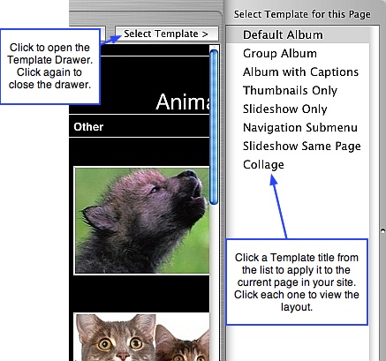This screenshot has height=361, width=386.
Task: Open the wolf pup photo thumbnail
Action: point(142,221)
